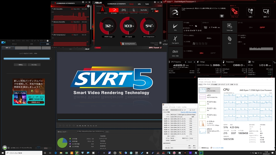Select OC mode in GPU Tweak
Screen dimensions: 276x155
point(113,11)
